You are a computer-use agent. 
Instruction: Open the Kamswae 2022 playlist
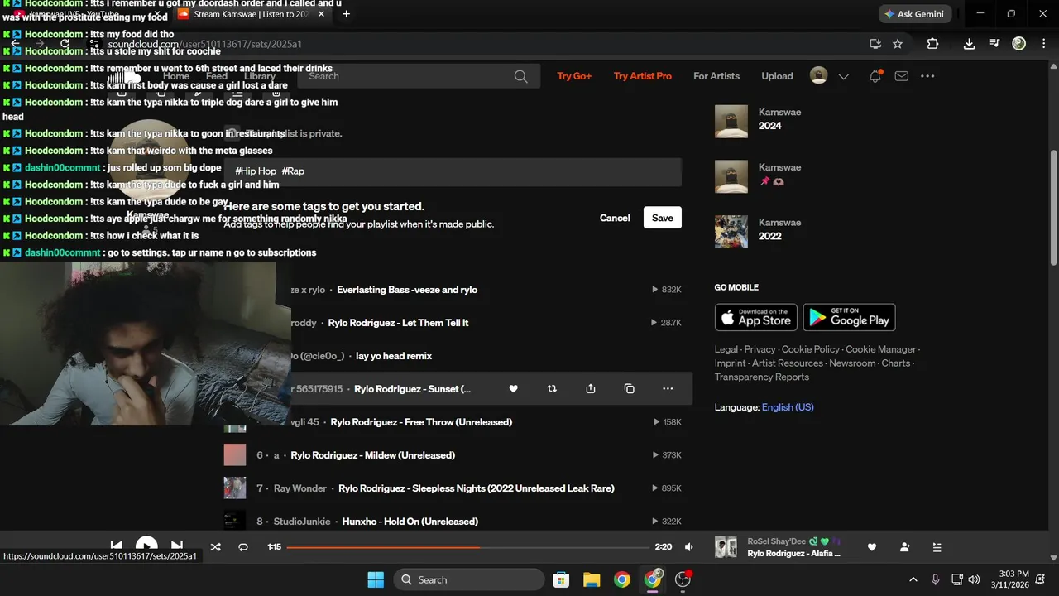[770, 236]
